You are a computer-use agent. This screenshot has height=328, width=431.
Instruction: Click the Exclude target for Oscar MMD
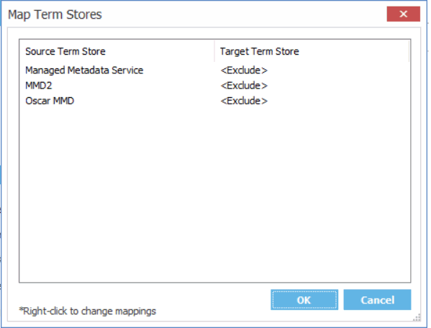click(244, 101)
